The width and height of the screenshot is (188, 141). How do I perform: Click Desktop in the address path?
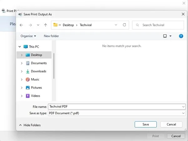(68, 25)
